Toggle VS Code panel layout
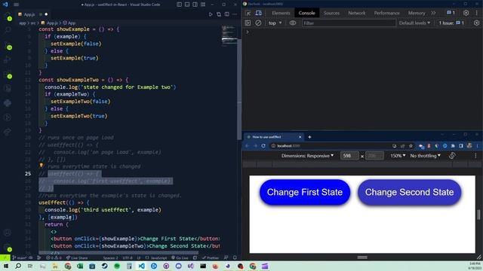The width and height of the screenshot is (483, 271). point(187,5)
